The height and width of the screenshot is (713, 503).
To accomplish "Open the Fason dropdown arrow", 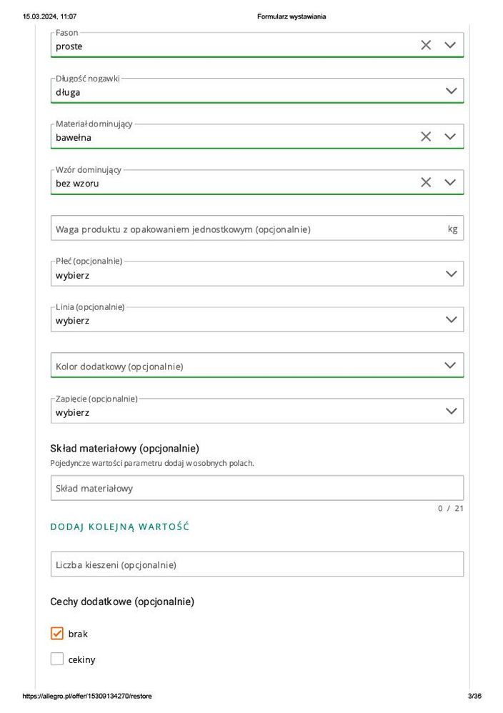I will click(x=450, y=45).
